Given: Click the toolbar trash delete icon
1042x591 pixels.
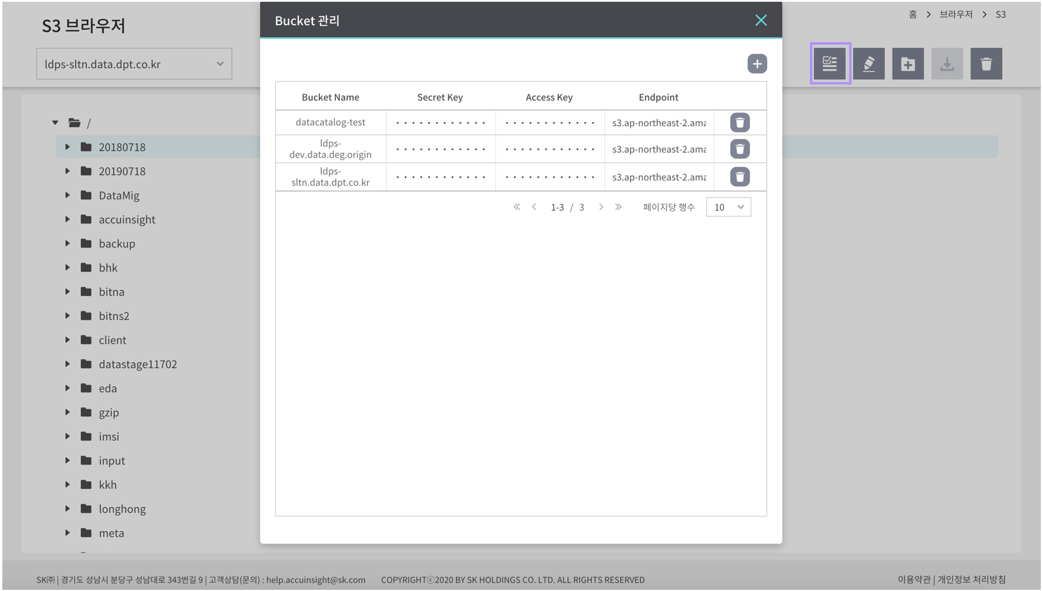Looking at the screenshot, I should (x=986, y=63).
